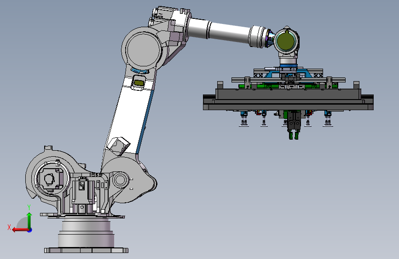399x259 pixels.
Task: Click the red X axis arrow of the triad
Action: 20,230
